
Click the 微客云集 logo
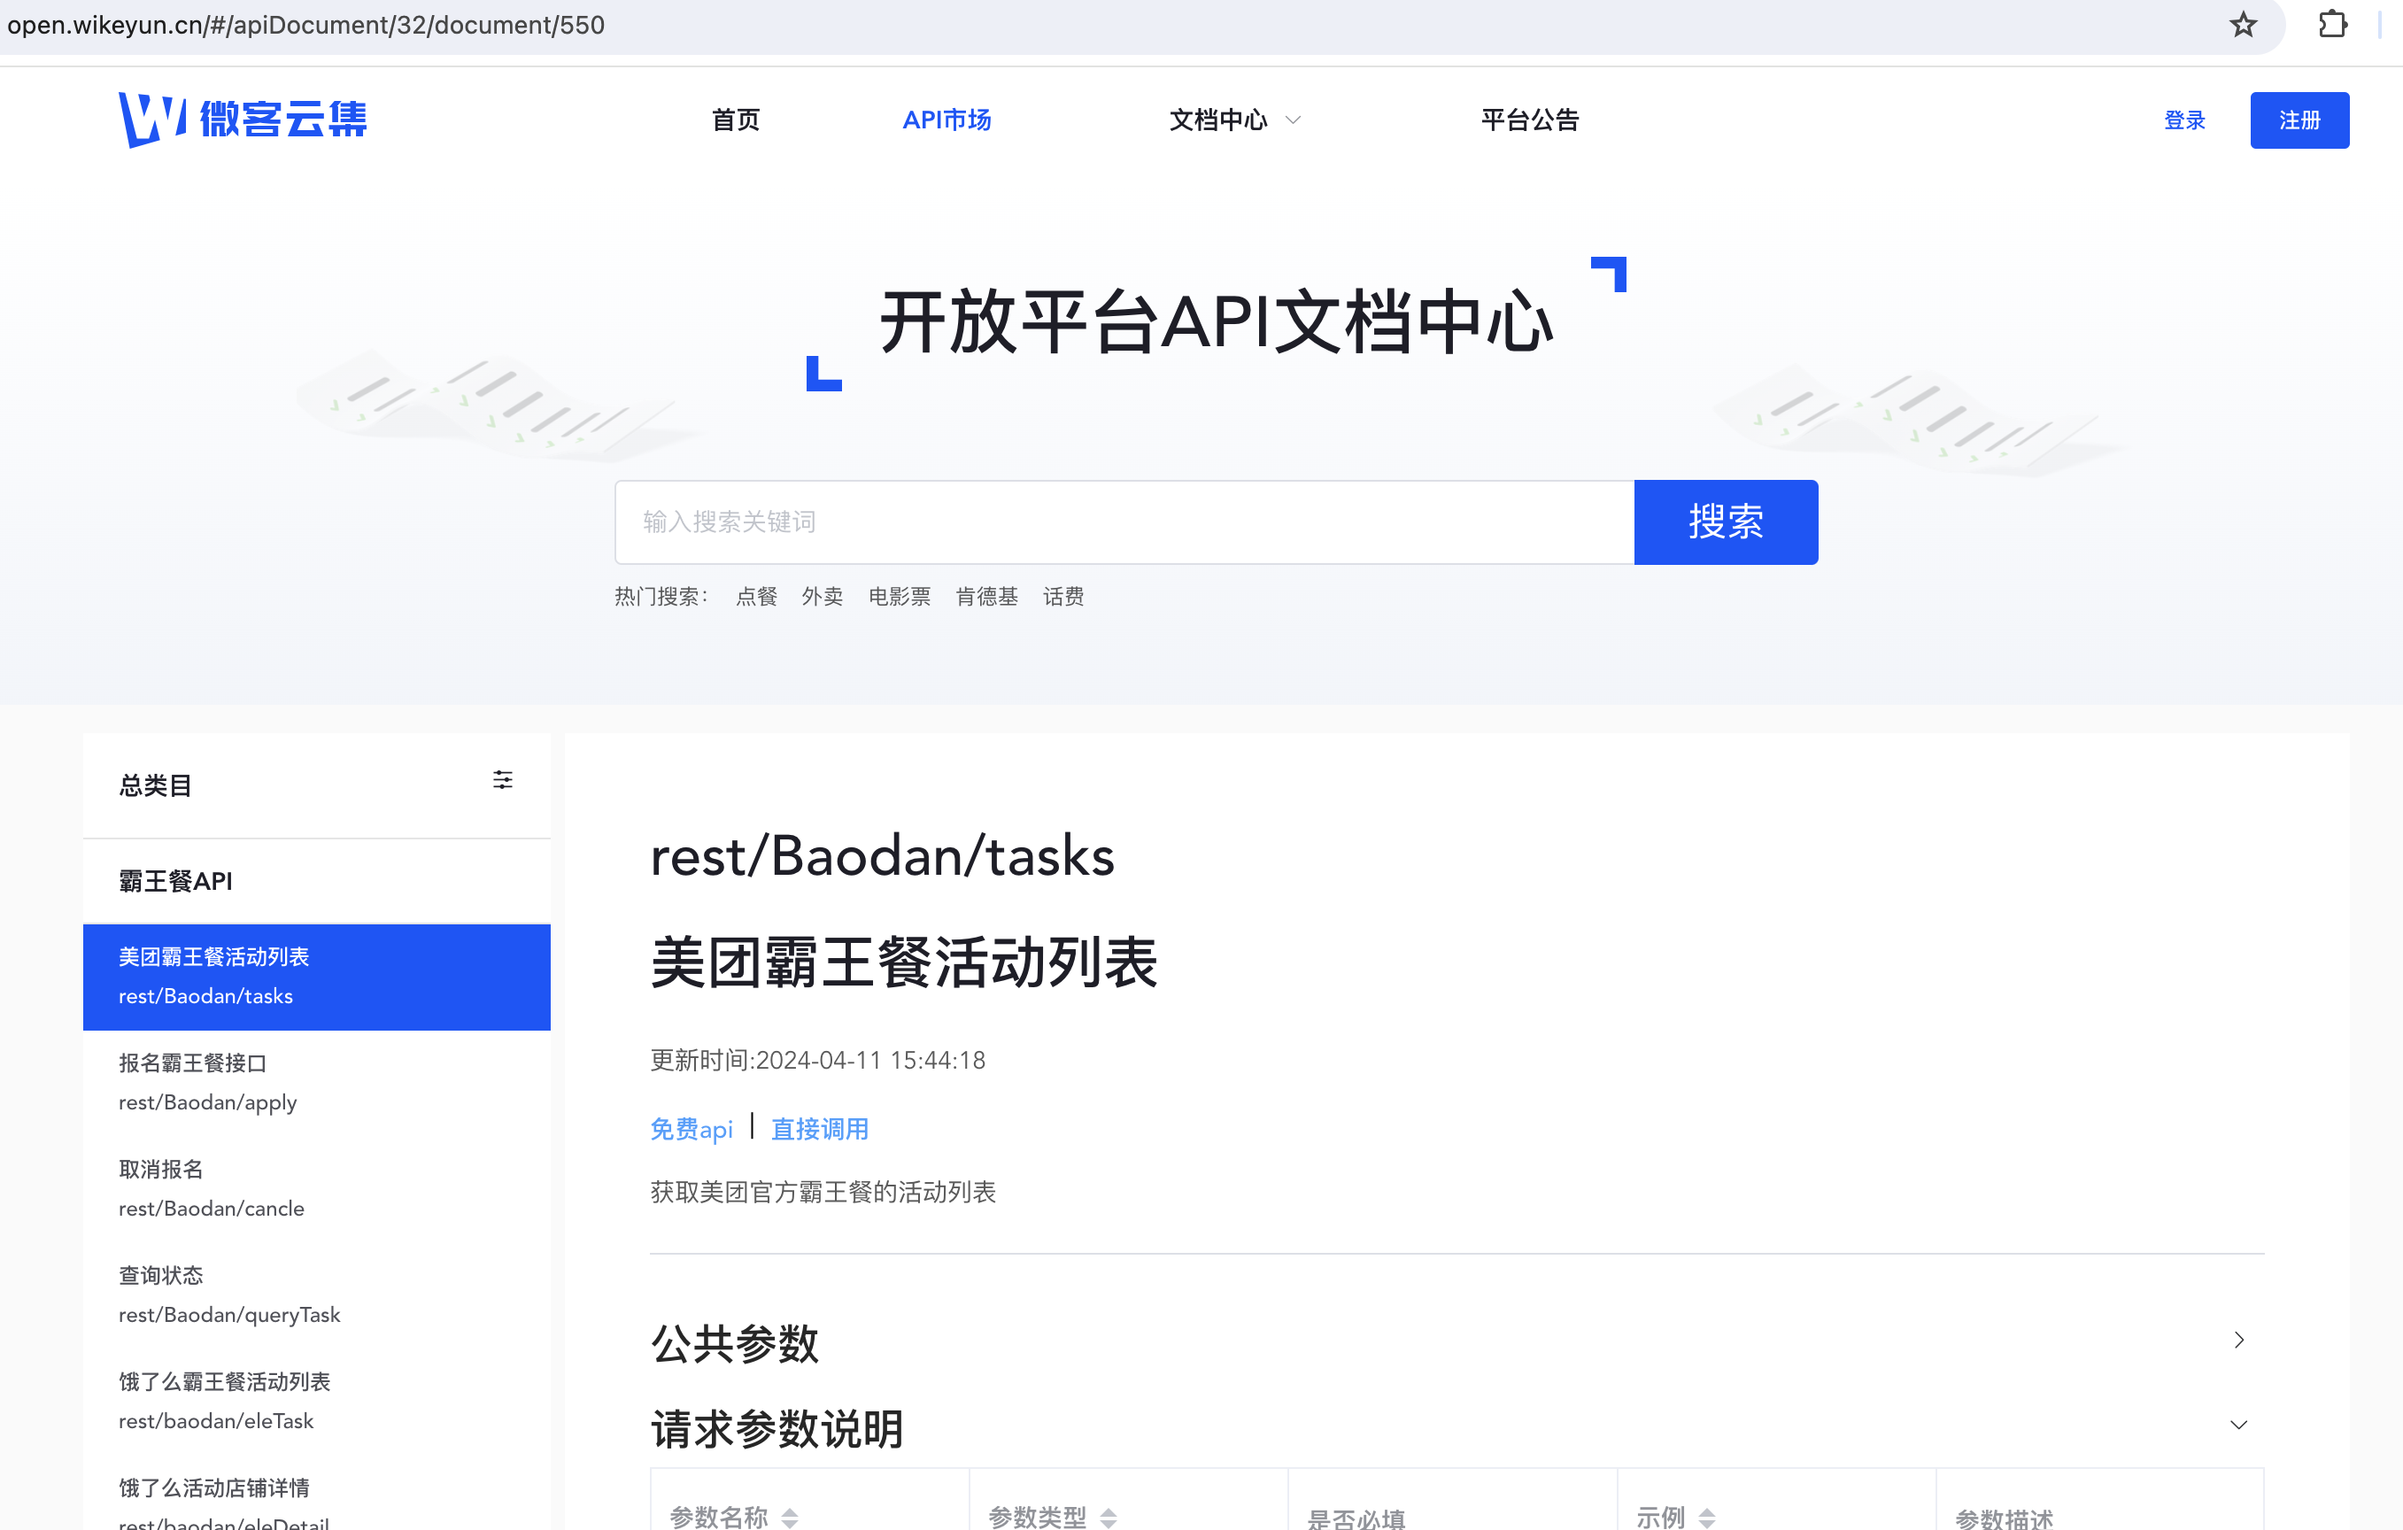click(243, 120)
